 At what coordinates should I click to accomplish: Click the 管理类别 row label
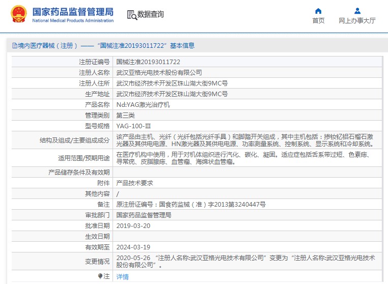pyautogui.click(x=97, y=116)
